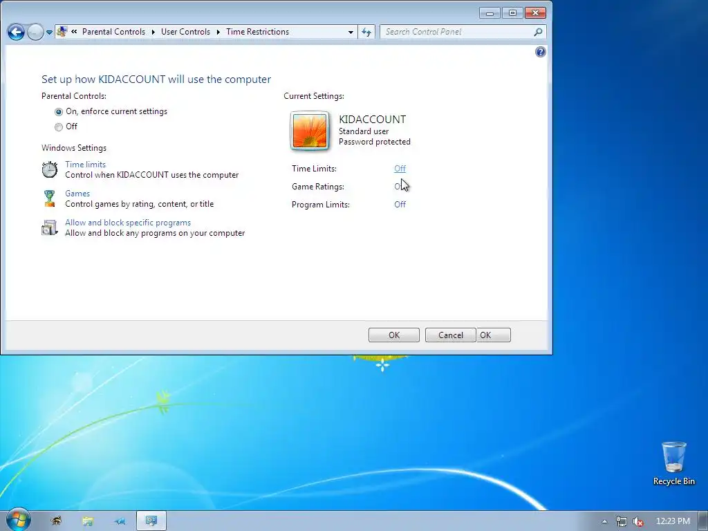The image size is (708, 531).
Task: Open Windows Explorer from the taskbar
Action: pos(88,521)
